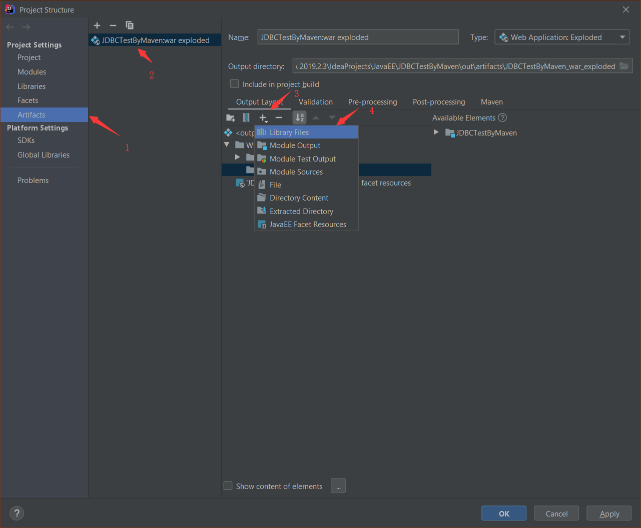
Task: Switch to the Post-processing tab
Action: point(439,101)
